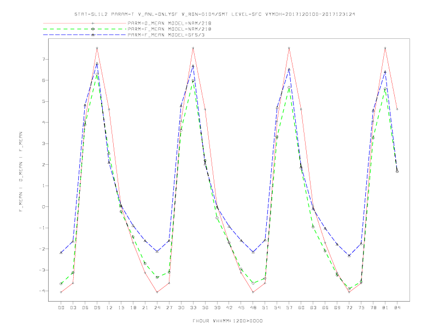Image resolution: width=433 pixels, height=335 pixels.
Task: Click x-axis tick label 12
Action: pos(109,308)
